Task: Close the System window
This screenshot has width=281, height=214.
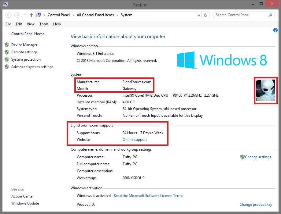Action: click(272, 4)
